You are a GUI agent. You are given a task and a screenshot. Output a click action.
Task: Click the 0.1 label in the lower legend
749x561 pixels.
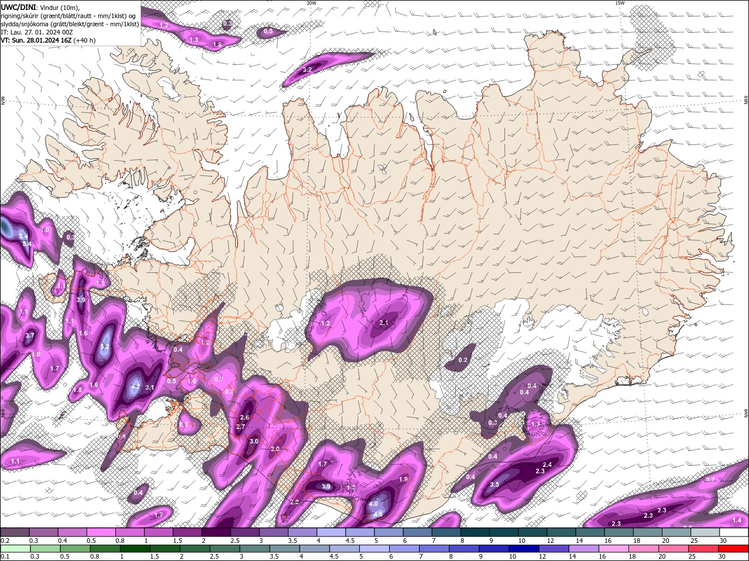(4, 556)
